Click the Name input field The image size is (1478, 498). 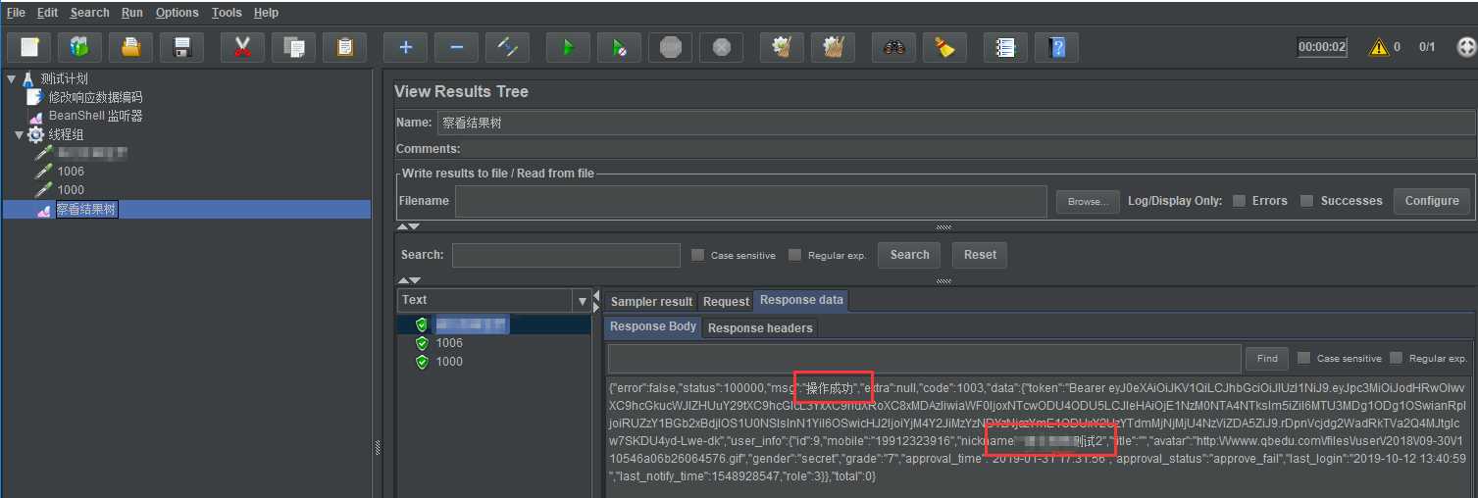956,124
